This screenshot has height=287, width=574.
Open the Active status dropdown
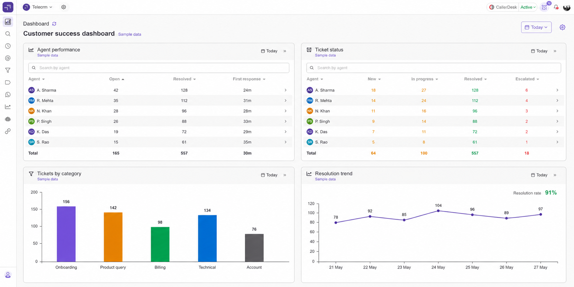click(528, 7)
